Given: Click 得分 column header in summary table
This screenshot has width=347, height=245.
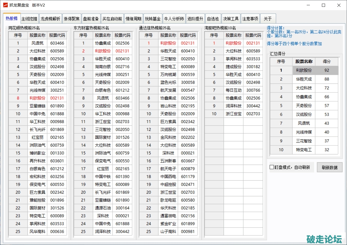Looking at the screenshot, I should pos(327,62).
